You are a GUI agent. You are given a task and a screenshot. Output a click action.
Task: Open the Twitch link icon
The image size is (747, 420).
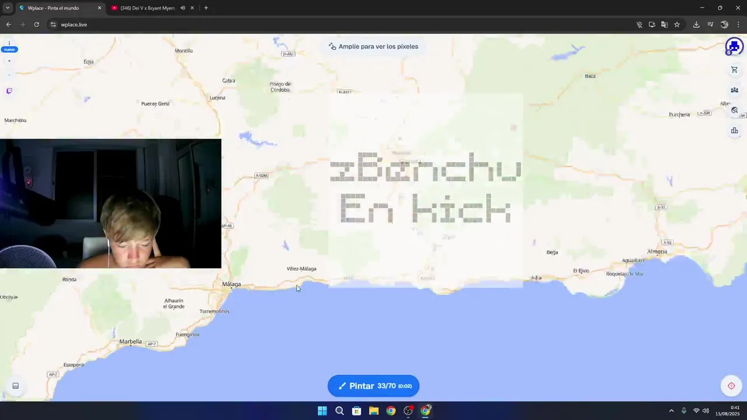point(9,91)
